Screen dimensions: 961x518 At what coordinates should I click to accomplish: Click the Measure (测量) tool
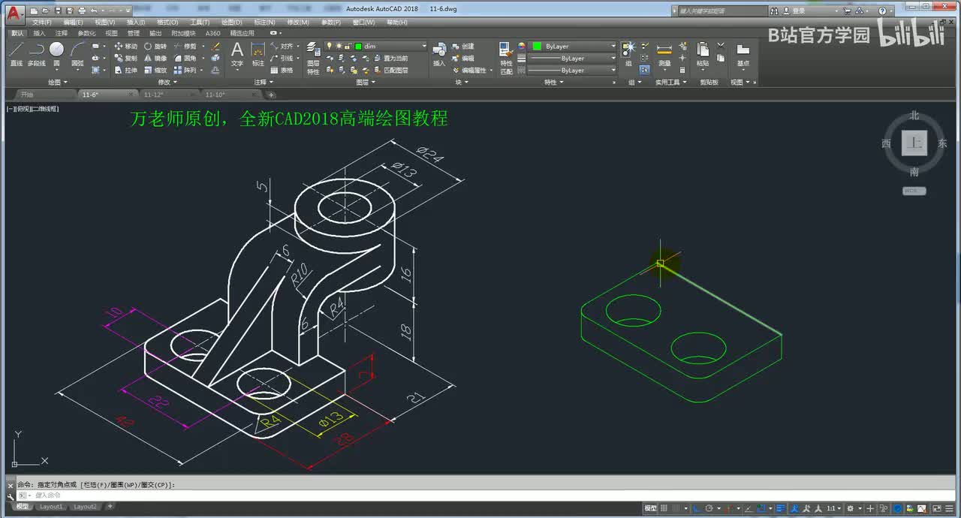664,54
